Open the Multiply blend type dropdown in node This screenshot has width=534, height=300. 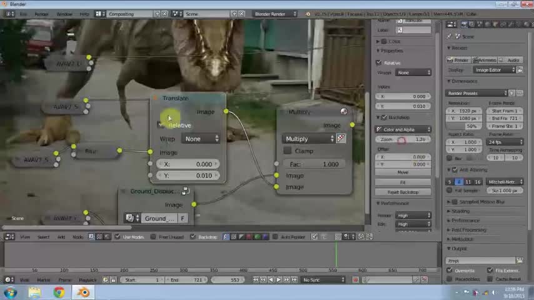[308, 139]
